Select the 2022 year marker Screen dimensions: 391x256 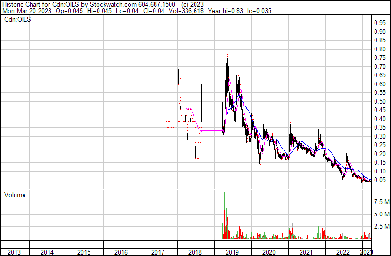(342, 252)
